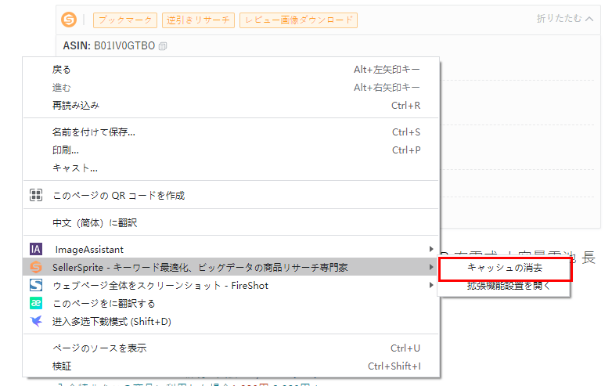Select 再読み込み from context menu
The height and width of the screenshot is (386, 612).
click(231, 106)
